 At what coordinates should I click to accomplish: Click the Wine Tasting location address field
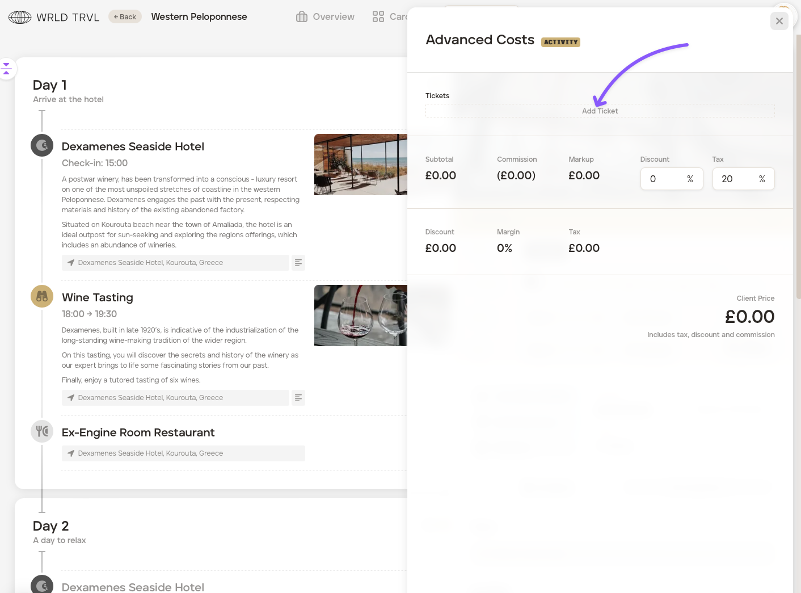pyautogui.click(x=175, y=398)
